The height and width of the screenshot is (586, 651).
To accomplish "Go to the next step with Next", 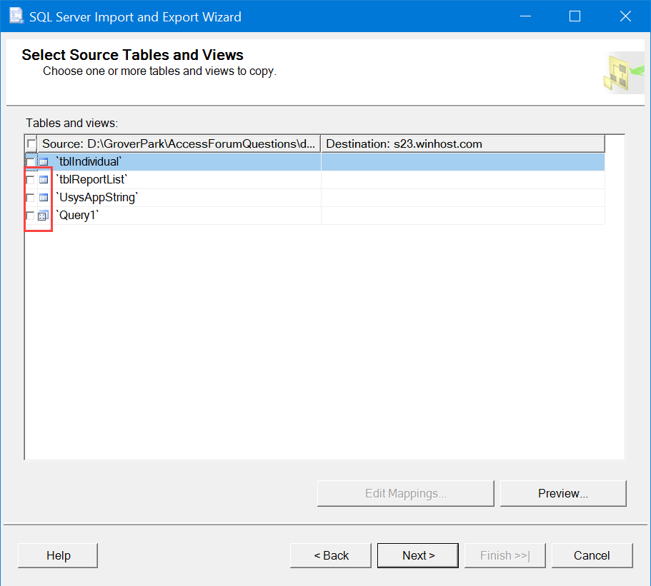I will pyautogui.click(x=418, y=555).
